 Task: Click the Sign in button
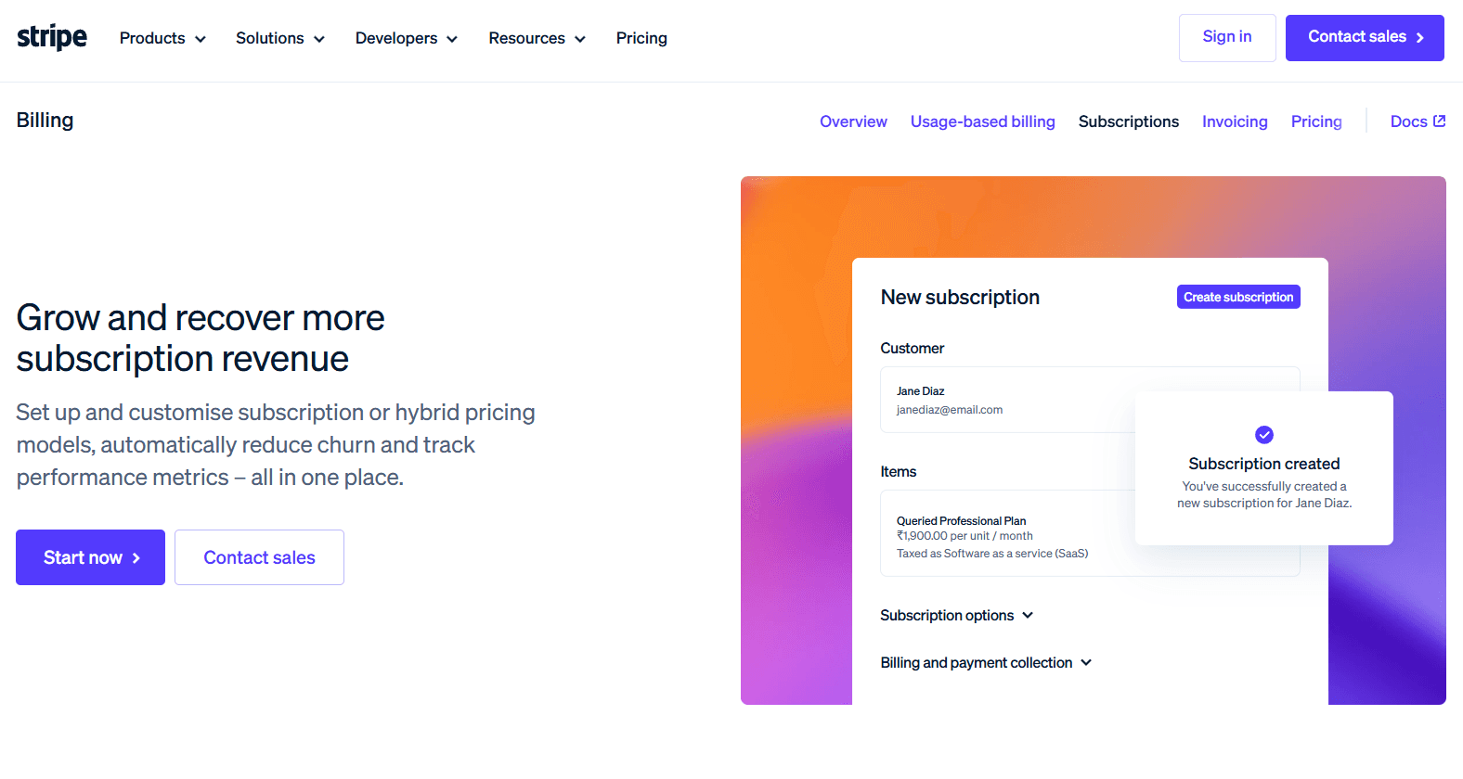click(x=1227, y=38)
